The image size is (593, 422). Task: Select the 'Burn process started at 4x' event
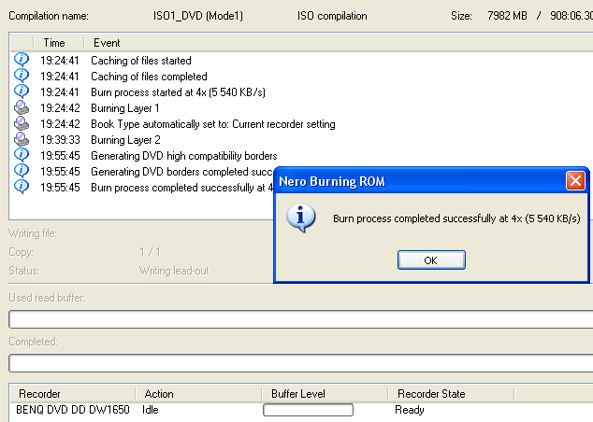[178, 92]
